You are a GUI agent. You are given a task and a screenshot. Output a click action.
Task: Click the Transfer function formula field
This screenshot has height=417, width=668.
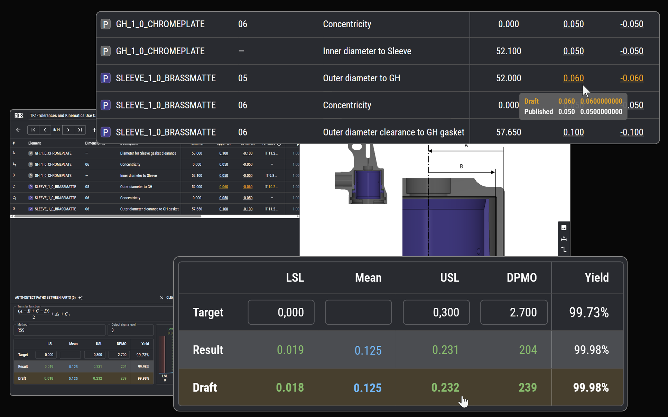coord(93,313)
